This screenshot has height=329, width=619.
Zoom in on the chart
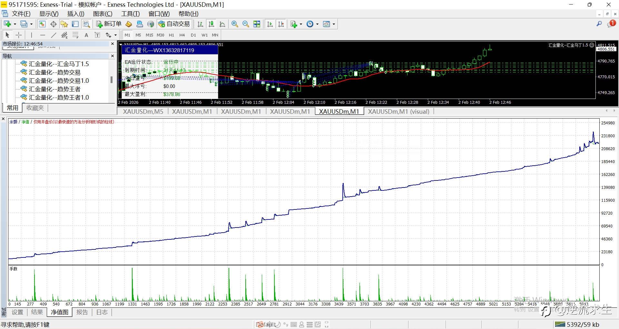tap(235, 24)
